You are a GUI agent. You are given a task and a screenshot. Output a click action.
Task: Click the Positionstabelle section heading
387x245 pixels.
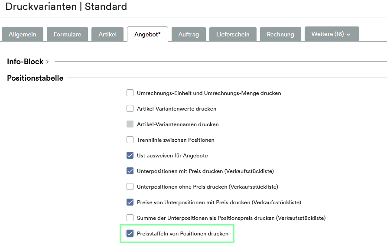pyautogui.click(x=35, y=78)
